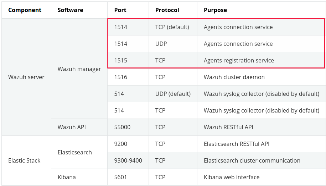Click the Software column header

pos(71,10)
